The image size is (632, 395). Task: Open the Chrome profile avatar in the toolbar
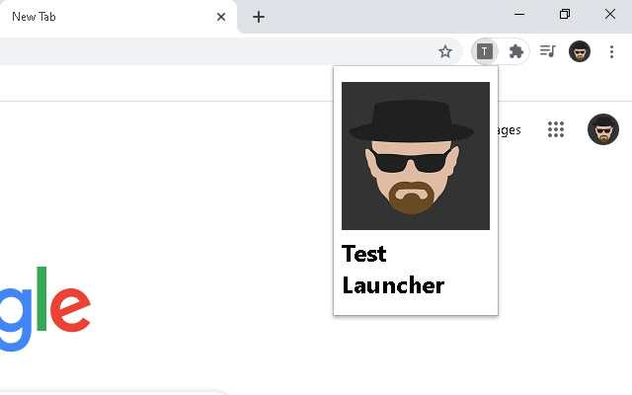point(580,51)
